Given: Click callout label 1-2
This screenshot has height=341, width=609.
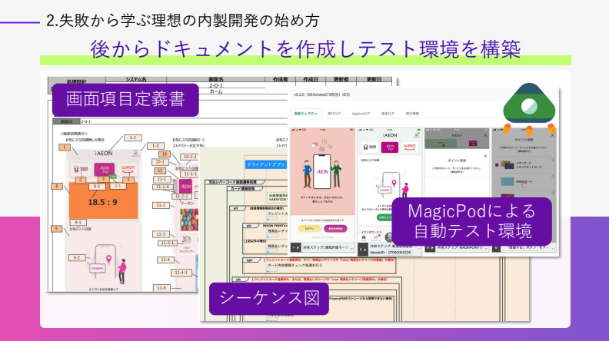Looking at the screenshot, I should point(133,137).
